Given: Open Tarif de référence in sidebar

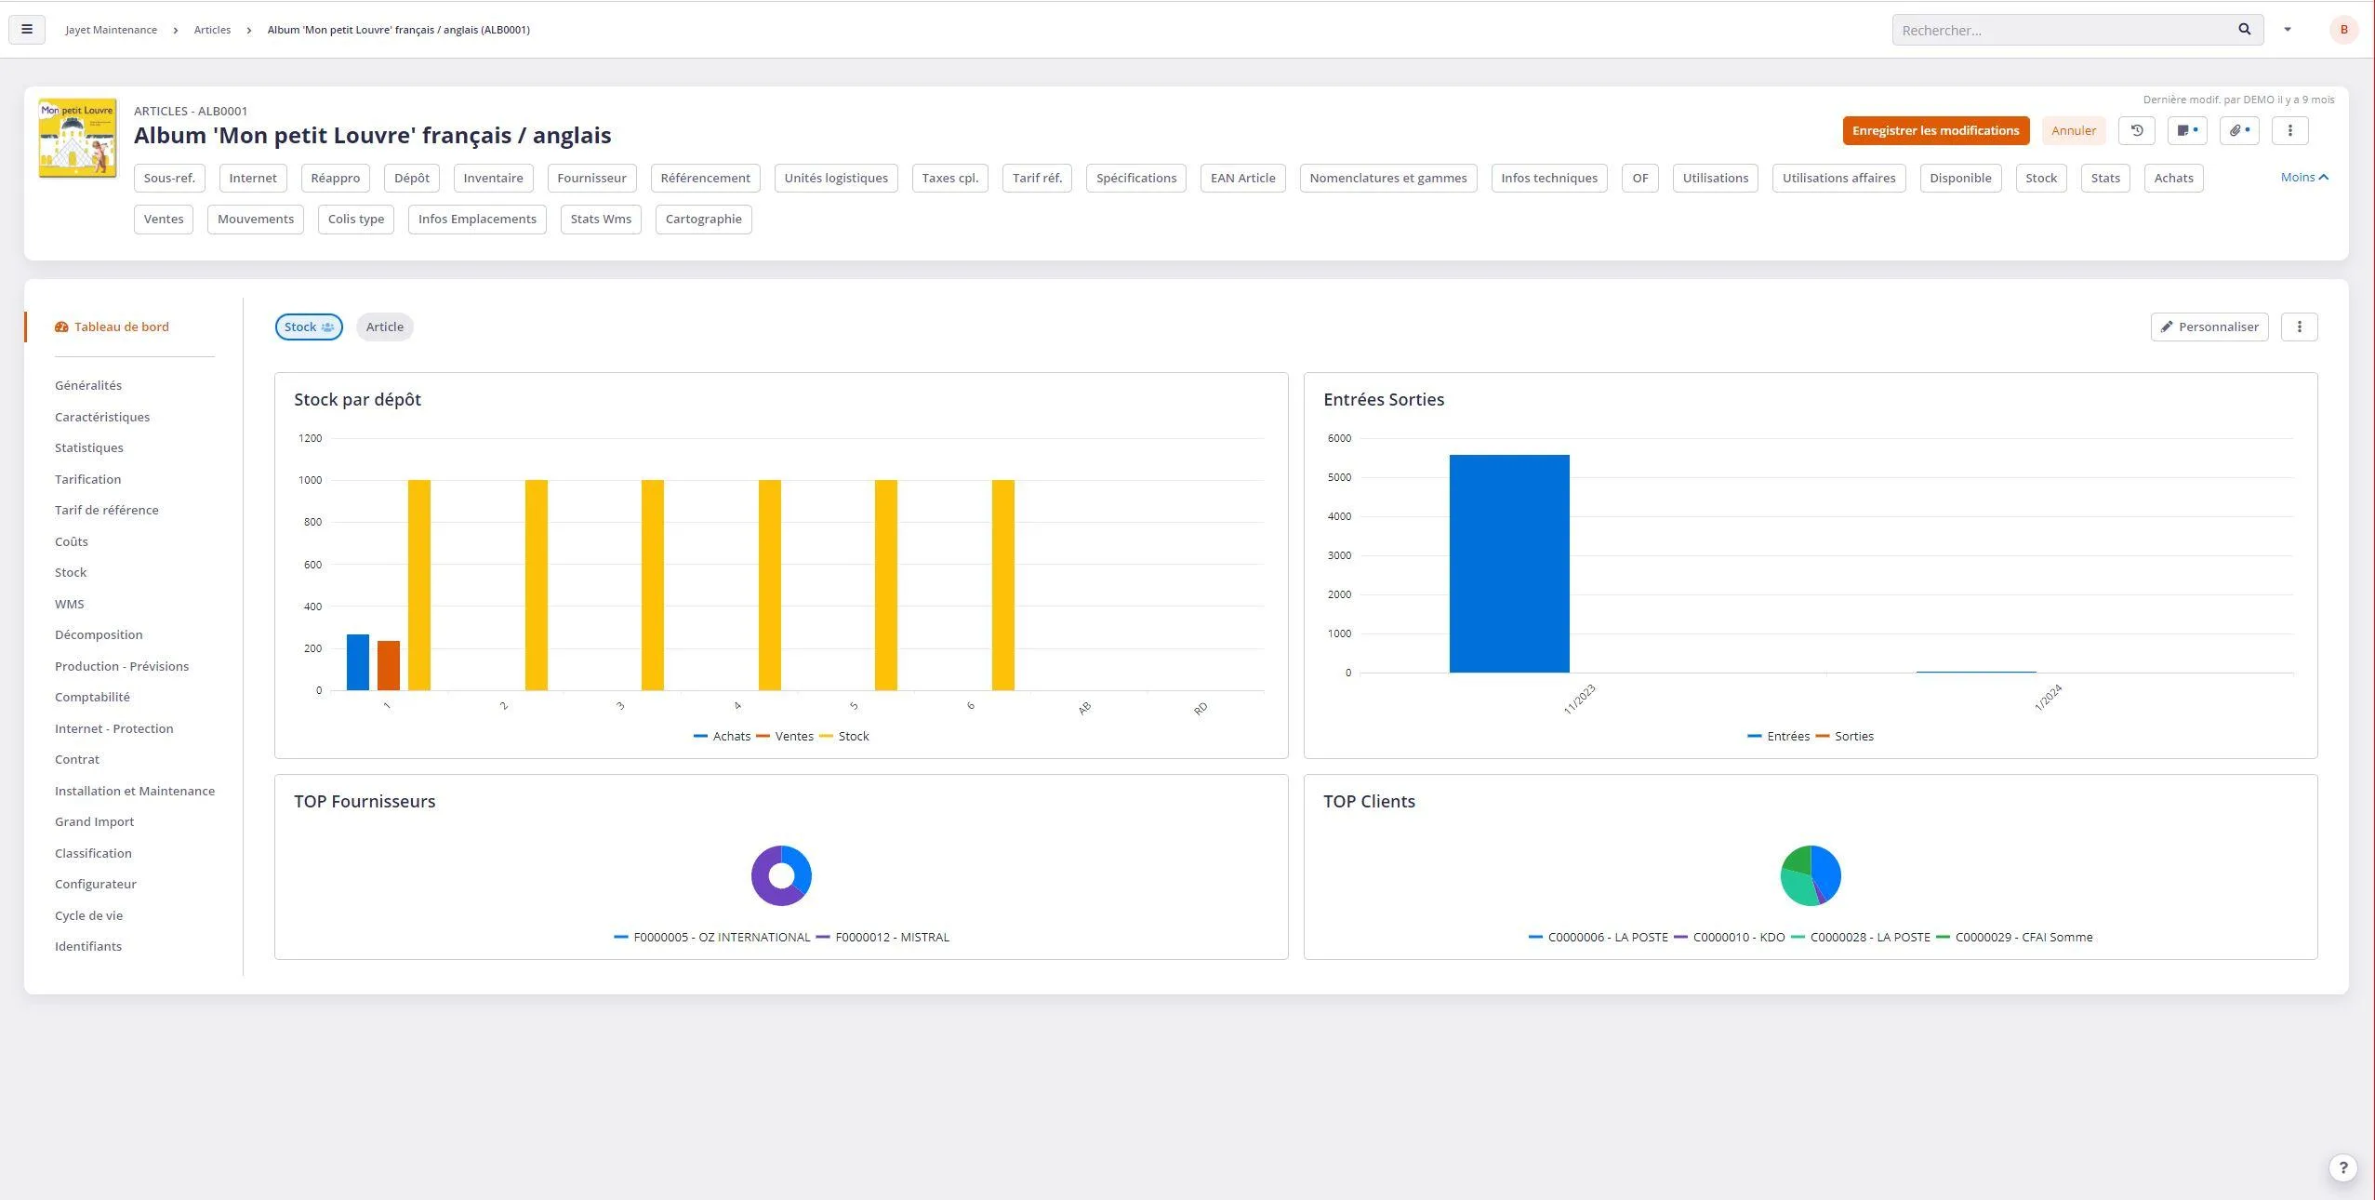Looking at the screenshot, I should (x=107, y=510).
